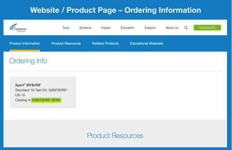Click the Cepheid logo
Image resolution: width=232 pixels, height=150 pixels.
click(18, 28)
